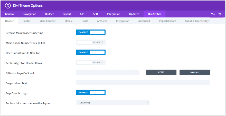Viewport: 226px width, 116px height.
Task: Open the Ads tab
Action: (82, 14)
